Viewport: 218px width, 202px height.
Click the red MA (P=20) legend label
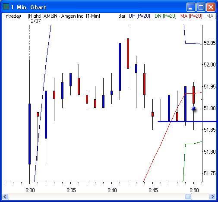(191, 16)
